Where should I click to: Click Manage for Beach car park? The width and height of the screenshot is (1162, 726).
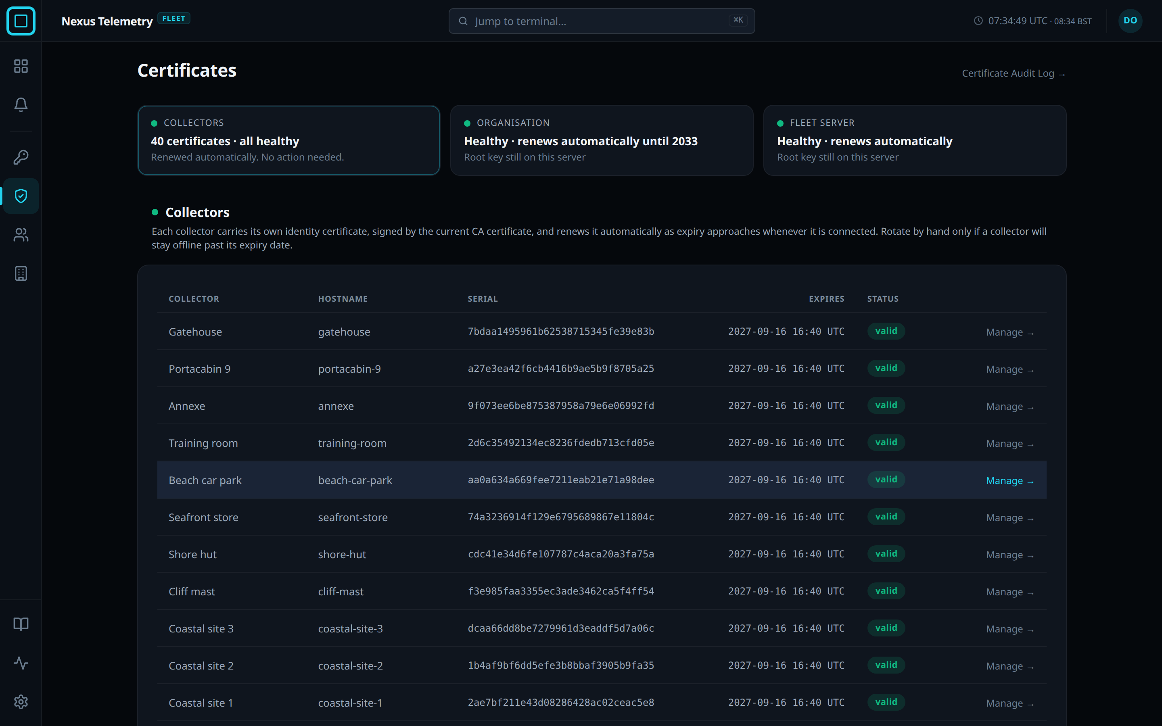click(x=1010, y=481)
